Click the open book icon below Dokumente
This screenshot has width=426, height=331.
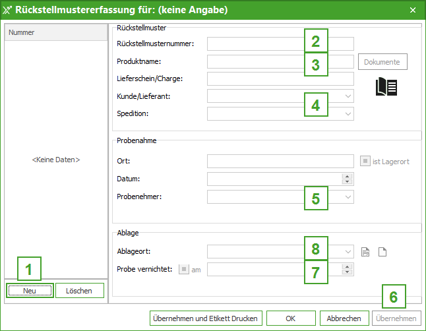point(386,87)
